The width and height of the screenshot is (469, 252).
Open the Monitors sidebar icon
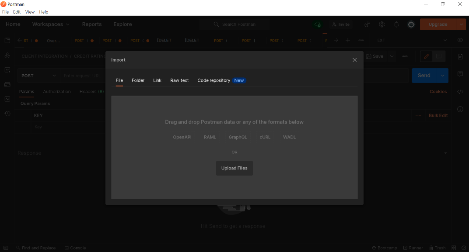[7, 99]
